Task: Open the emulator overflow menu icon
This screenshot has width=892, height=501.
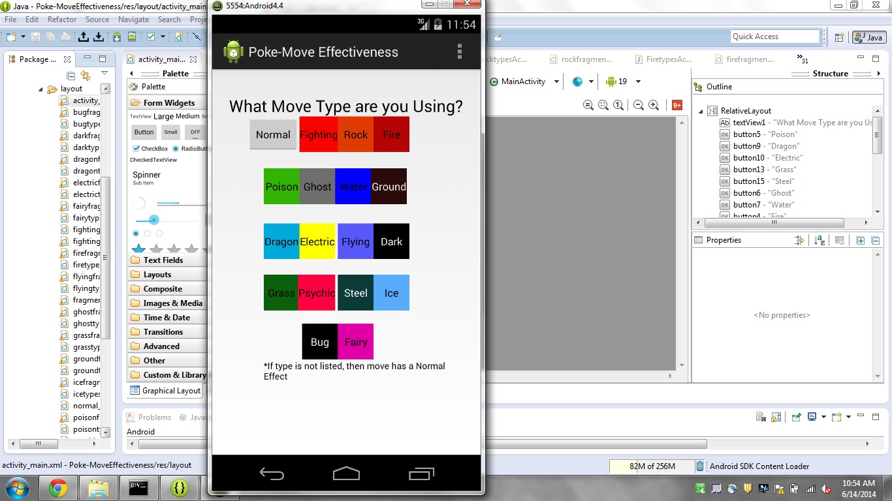Action: (x=460, y=52)
